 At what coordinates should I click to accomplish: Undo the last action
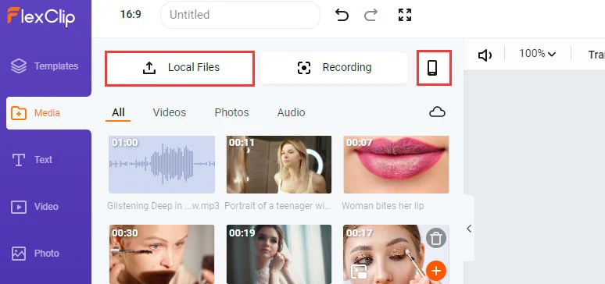pyautogui.click(x=342, y=15)
